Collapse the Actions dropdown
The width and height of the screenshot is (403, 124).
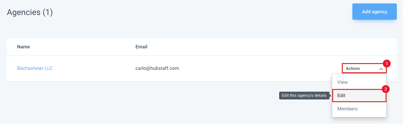[x=364, y=68]
